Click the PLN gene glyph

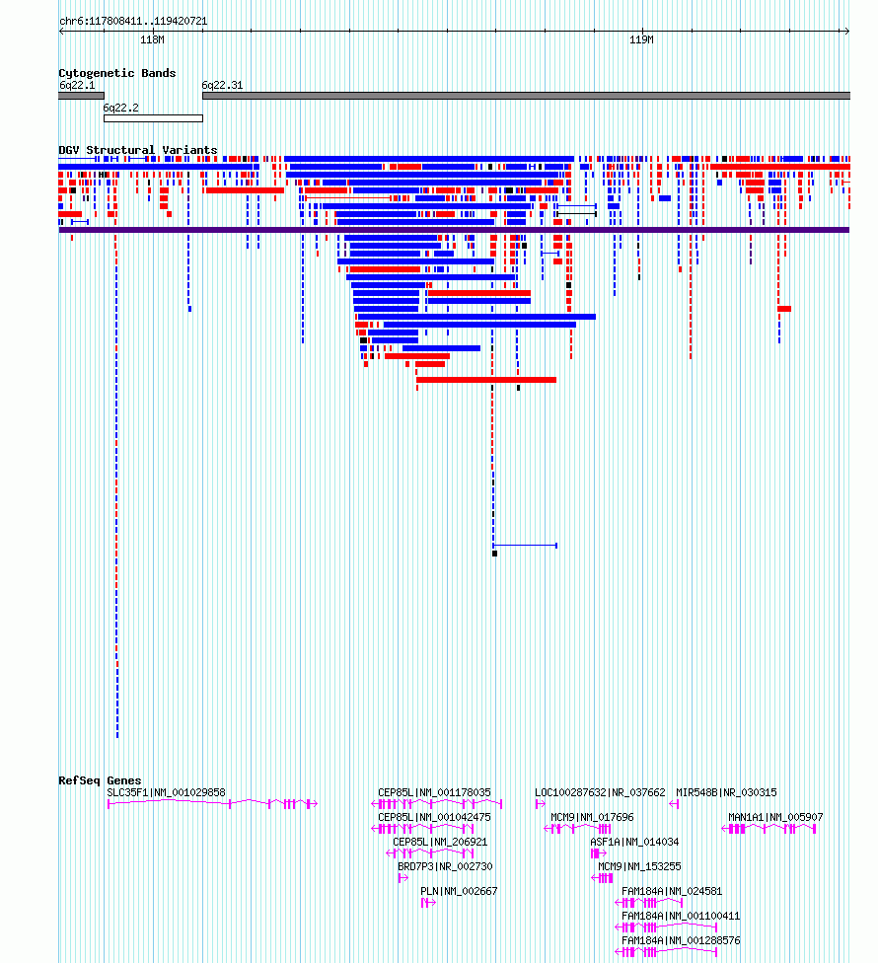pos(428,902)
